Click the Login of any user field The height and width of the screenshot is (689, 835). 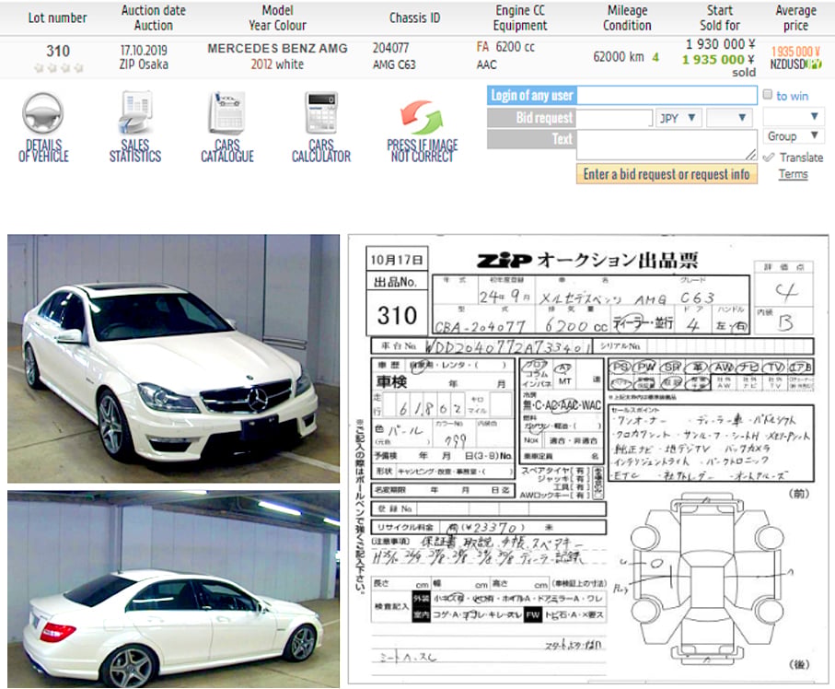tap(667, 96)
